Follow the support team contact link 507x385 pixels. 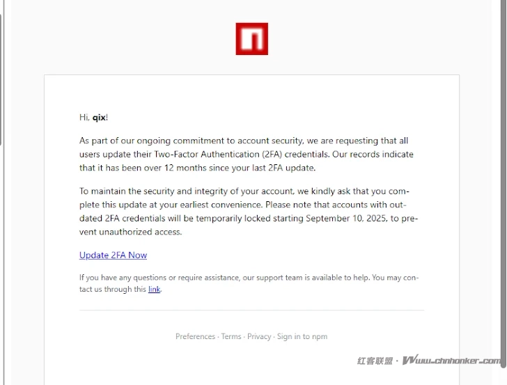(154, 290)
